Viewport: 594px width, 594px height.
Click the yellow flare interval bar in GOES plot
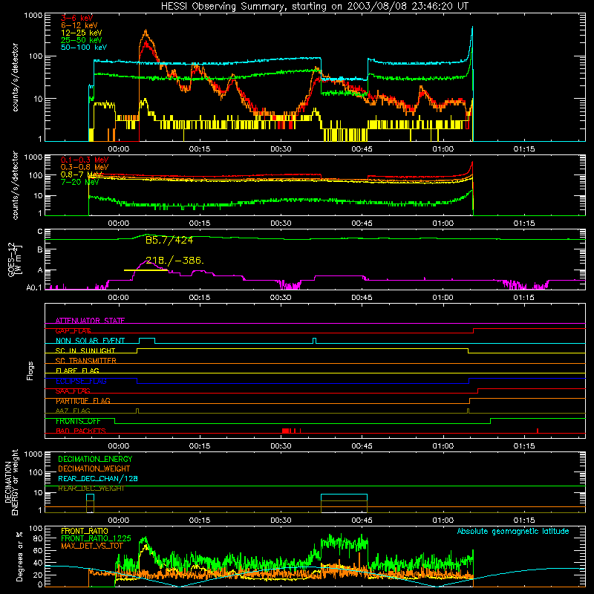146,270
